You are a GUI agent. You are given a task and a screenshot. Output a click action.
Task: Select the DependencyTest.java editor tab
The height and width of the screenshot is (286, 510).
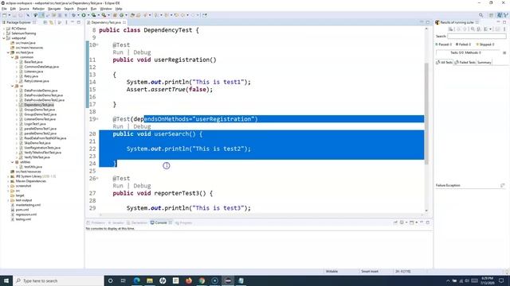click(106, 22)
